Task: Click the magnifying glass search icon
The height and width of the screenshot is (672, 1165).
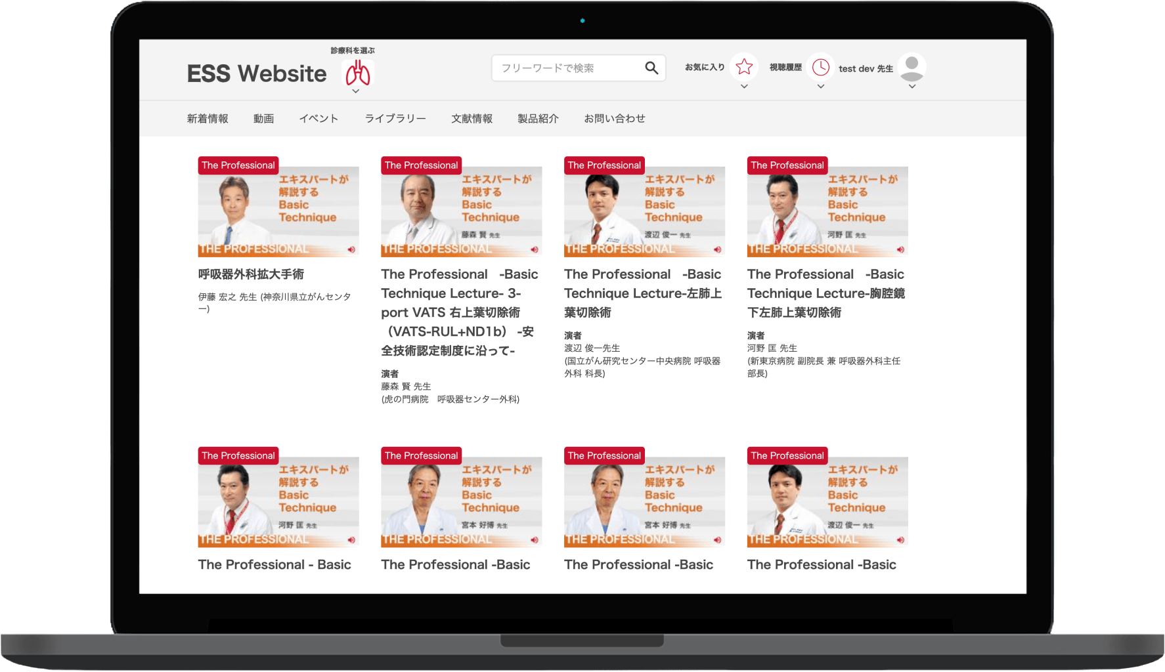Action: pos(651,68)
